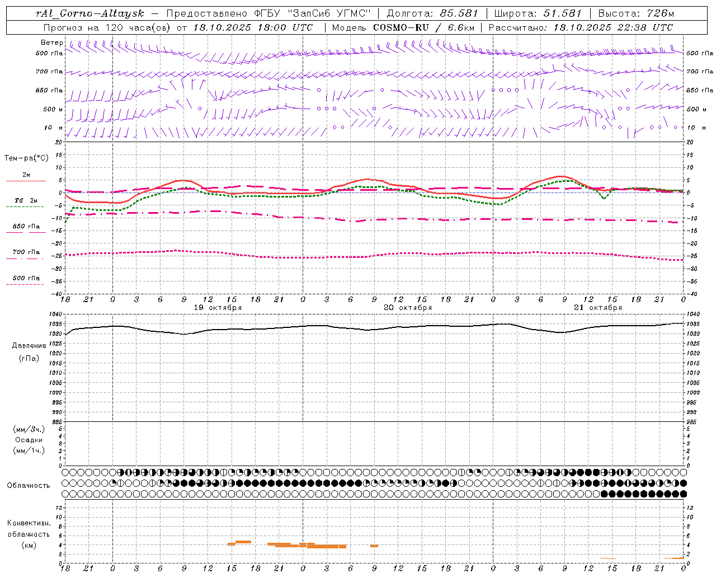Click the forecast start time 18.10.2025 18:00 UTC
The image size is (716, 573).
pyautogui.click(x=253, y=27)
